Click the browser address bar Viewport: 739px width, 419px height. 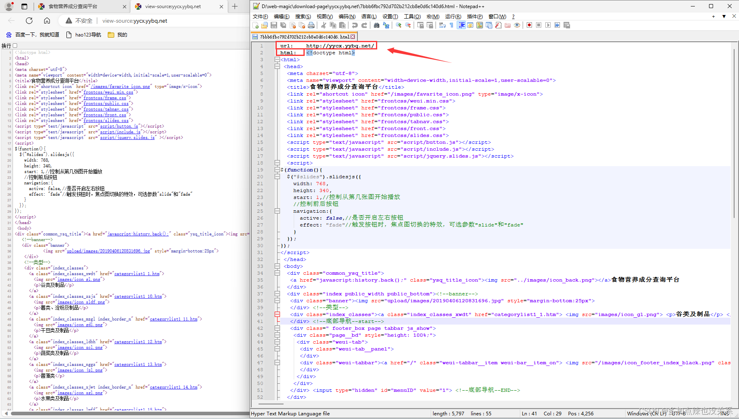[x=154, y=21]
